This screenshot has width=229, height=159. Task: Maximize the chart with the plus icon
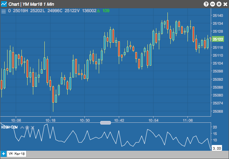click(219, 4)
